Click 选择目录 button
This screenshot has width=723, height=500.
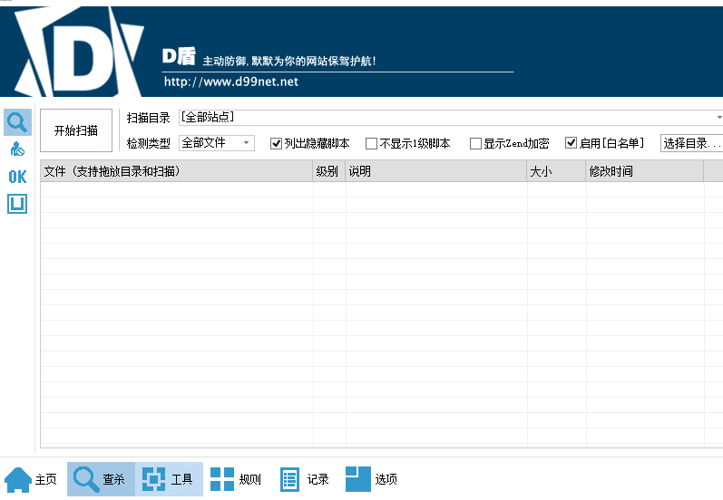[x=691, y=143]
